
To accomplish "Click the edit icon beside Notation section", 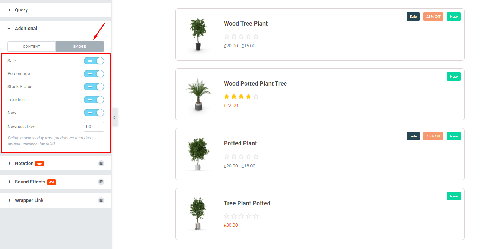I will (101, 163).
